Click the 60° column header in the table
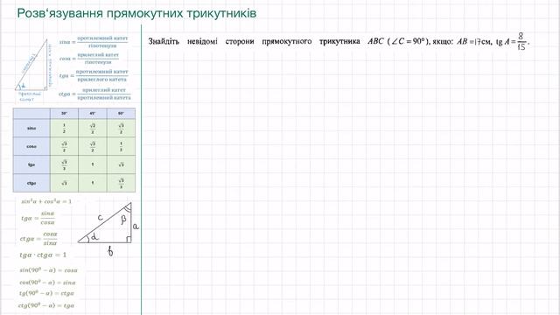This screenshot has height=315, width=560. [121, 113]
